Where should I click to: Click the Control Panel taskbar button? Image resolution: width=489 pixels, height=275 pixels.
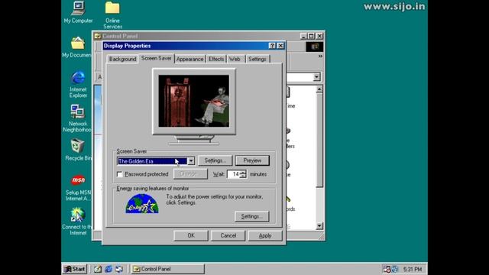click(x=168, y=269)
